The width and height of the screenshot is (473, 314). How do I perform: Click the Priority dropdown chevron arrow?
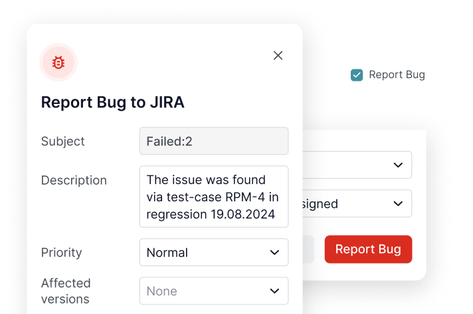click(274, 252)
